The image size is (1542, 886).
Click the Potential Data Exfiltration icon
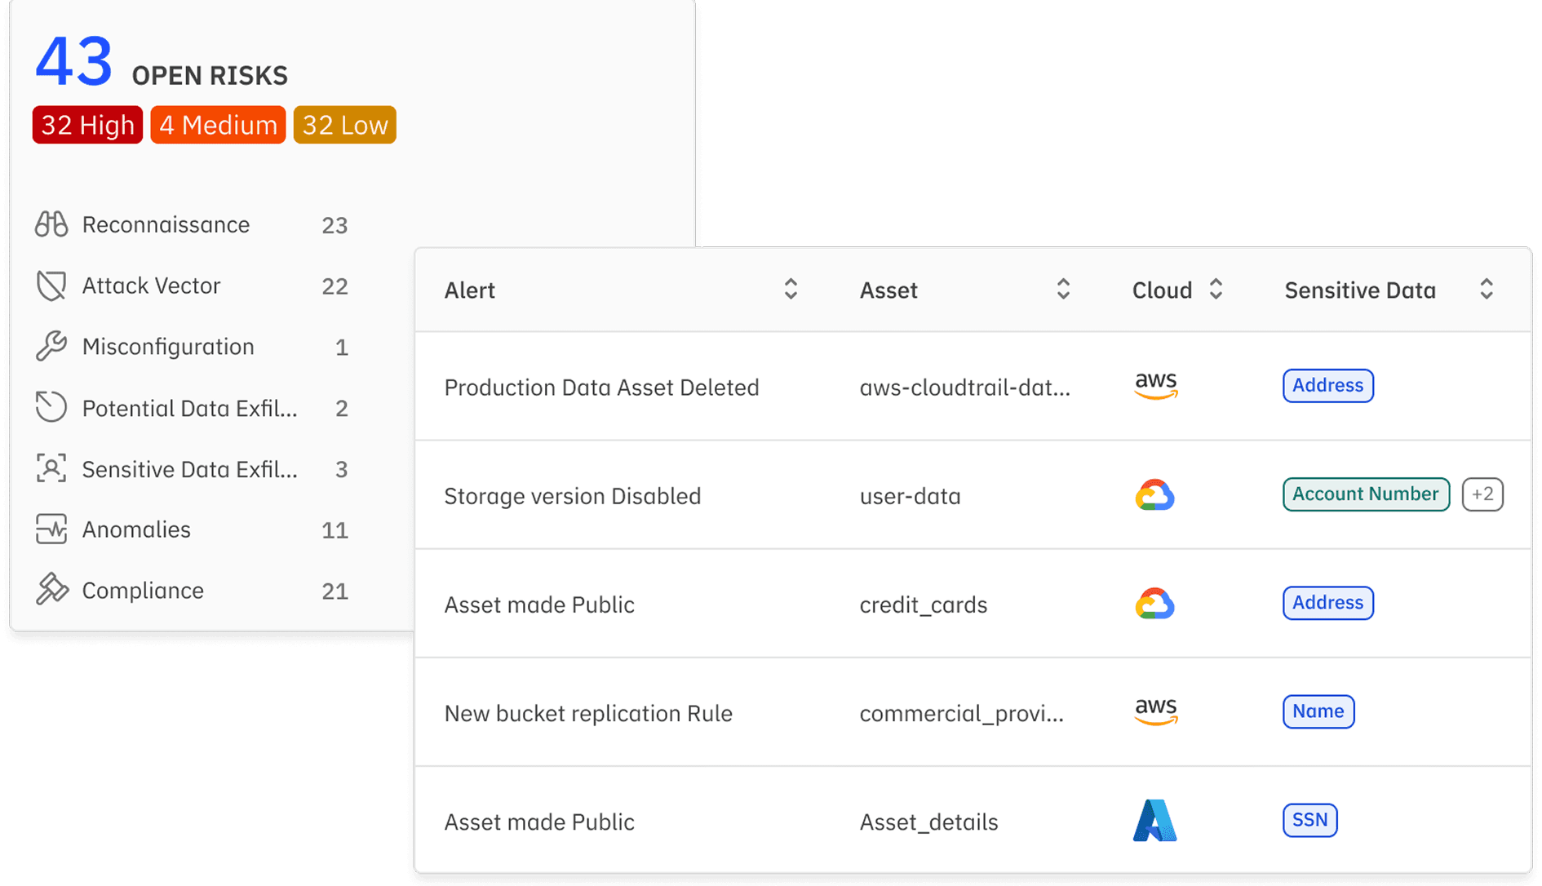pyautogui.click(x=51, y=407)
